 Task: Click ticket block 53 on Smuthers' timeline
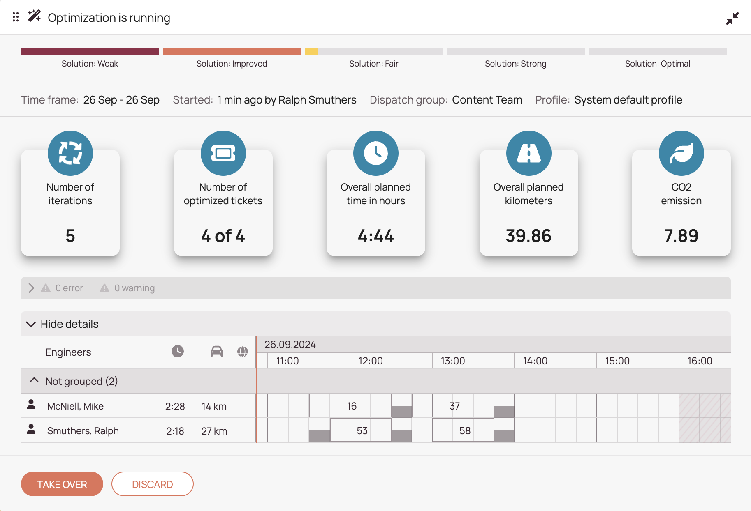362,430
